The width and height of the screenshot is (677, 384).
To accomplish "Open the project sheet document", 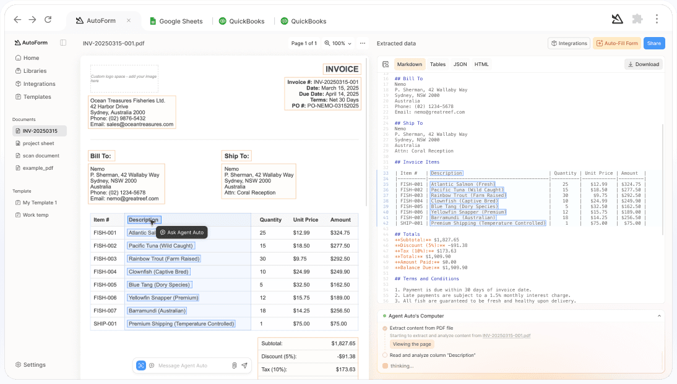I will point(35,143).
